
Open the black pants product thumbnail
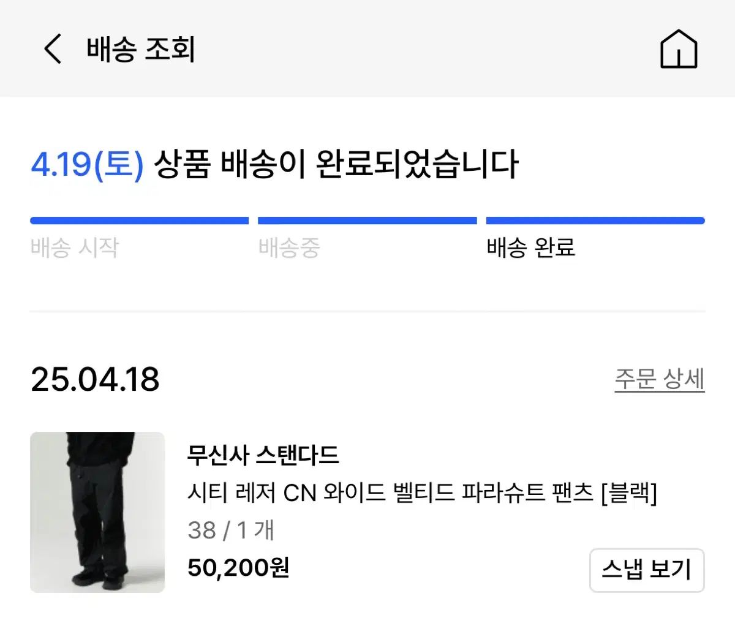(x=97, y=512)
